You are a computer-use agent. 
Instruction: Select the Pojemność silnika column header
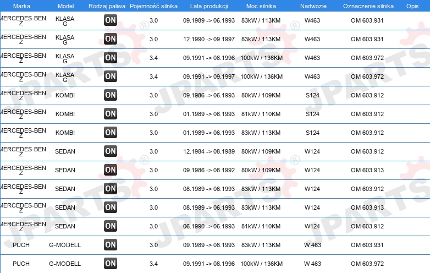coord(153,6)
